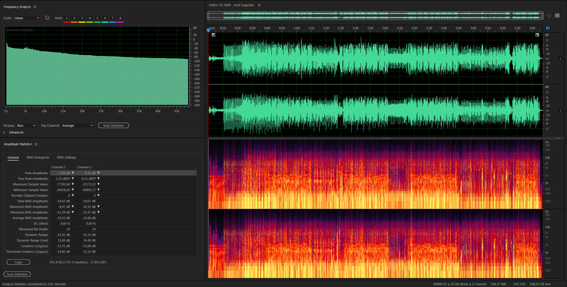Toggle Hold button 7 (blue)

[113, 18]
